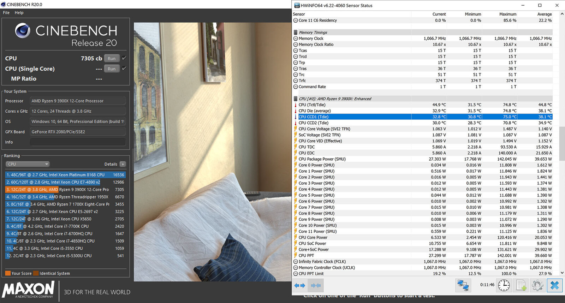Click the Cinebench sphere logo
The image size is (565, 303).
(23, 31)
